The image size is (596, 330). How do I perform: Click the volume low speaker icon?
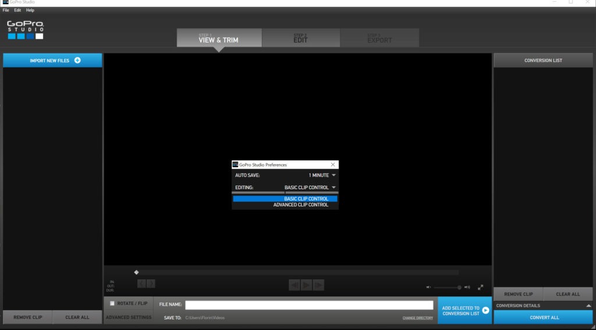(429, 288)
